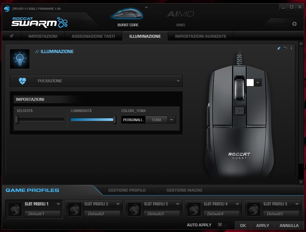Screen dimensions: 306x232
Task: Click the driver and firmware version text
Action: point(36,9)
